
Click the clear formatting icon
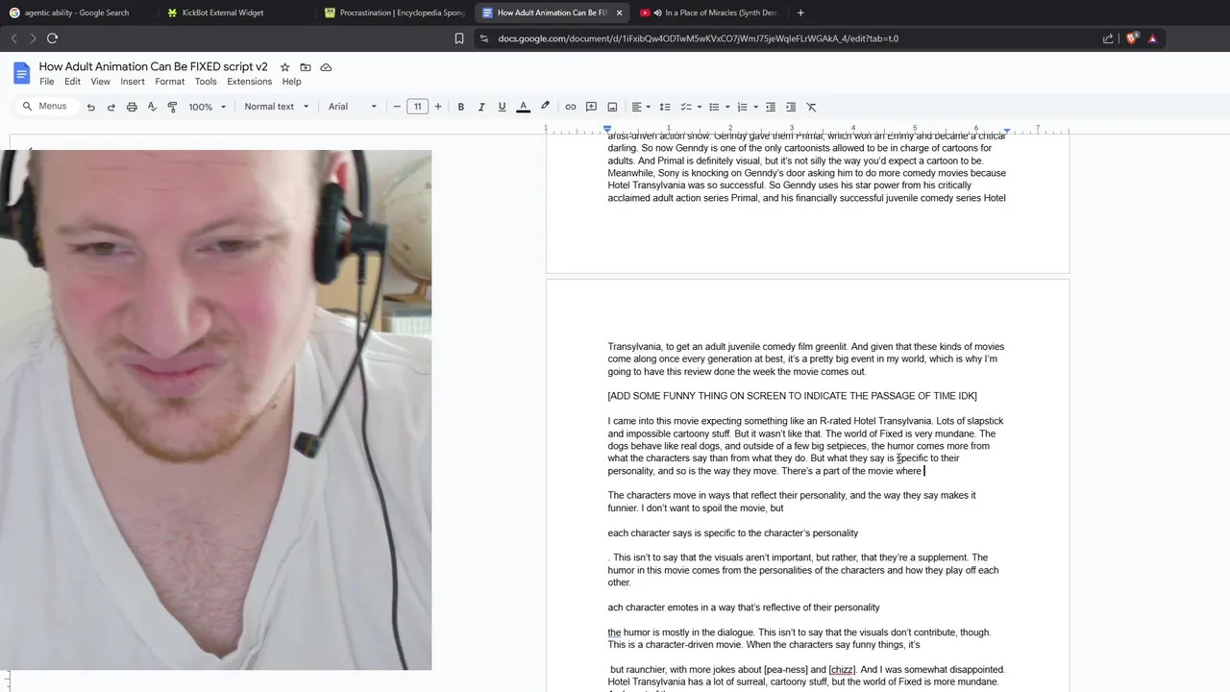click(x=811, y=107)
